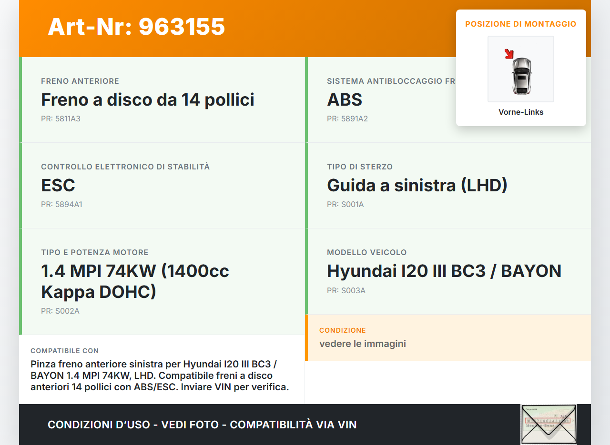This screenshot has height=445, width=610.
Task: Select the '1.4 MPI 74KW' engine value
Action: pyautogui.click(x=135, y=281)
